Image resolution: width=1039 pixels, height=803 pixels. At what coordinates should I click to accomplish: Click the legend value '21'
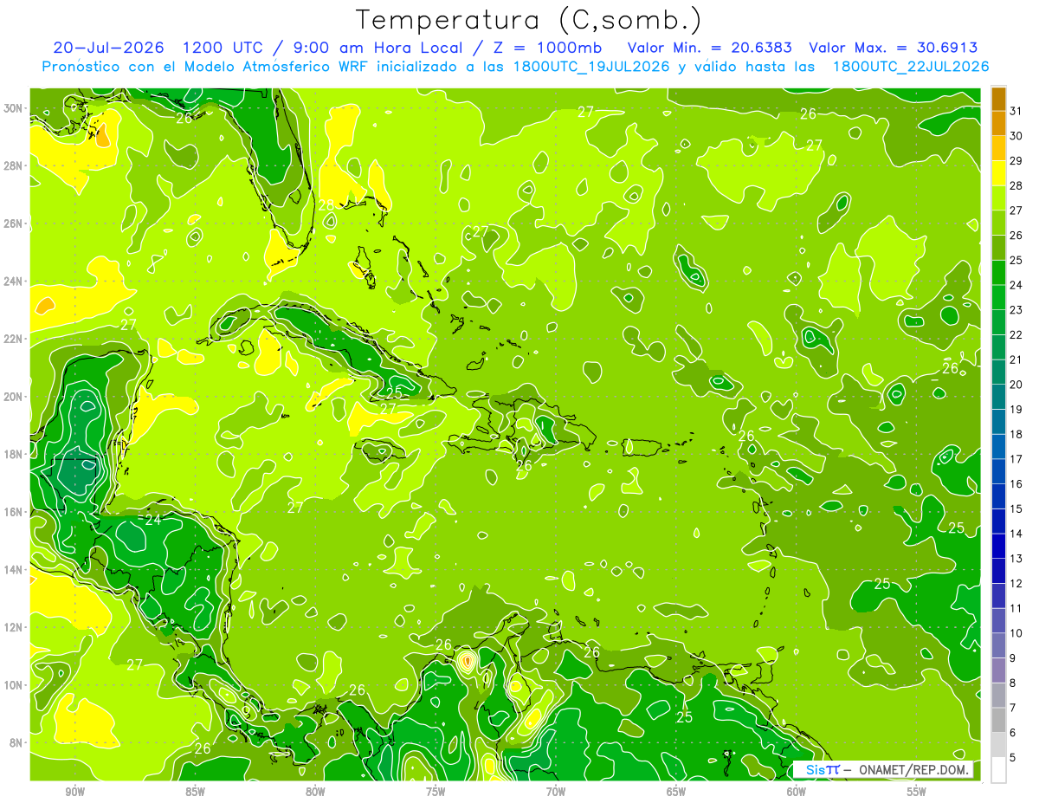[1016, 359]
